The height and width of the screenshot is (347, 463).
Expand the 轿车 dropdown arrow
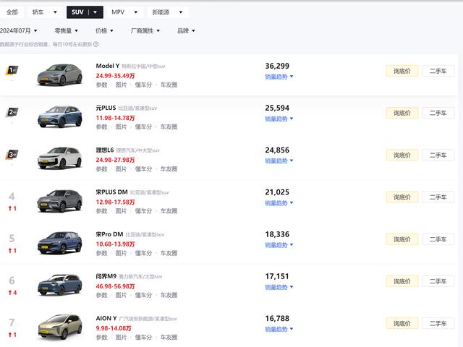click(x=55, y=12)
